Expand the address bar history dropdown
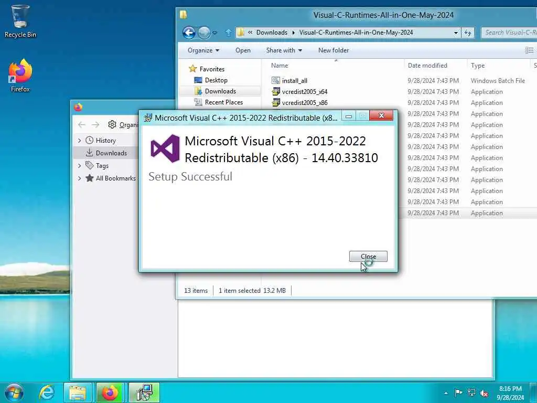The height and width of the screenshot is (403, 537). pos(456,33)
